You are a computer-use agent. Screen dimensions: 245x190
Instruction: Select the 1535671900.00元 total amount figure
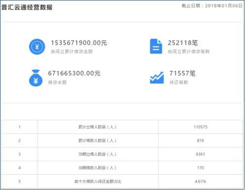point(79,43)
